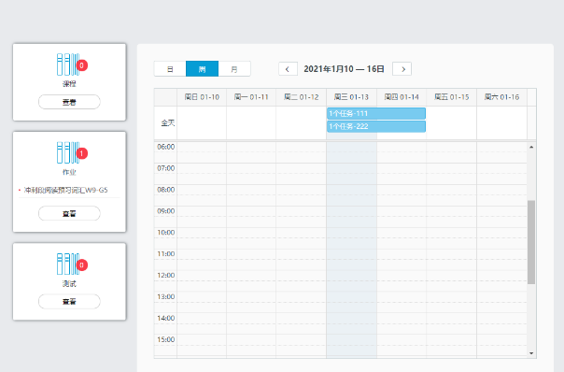564x372 pixels.
Task: Click the 课程 card label
Action: [x=69, y=84]
